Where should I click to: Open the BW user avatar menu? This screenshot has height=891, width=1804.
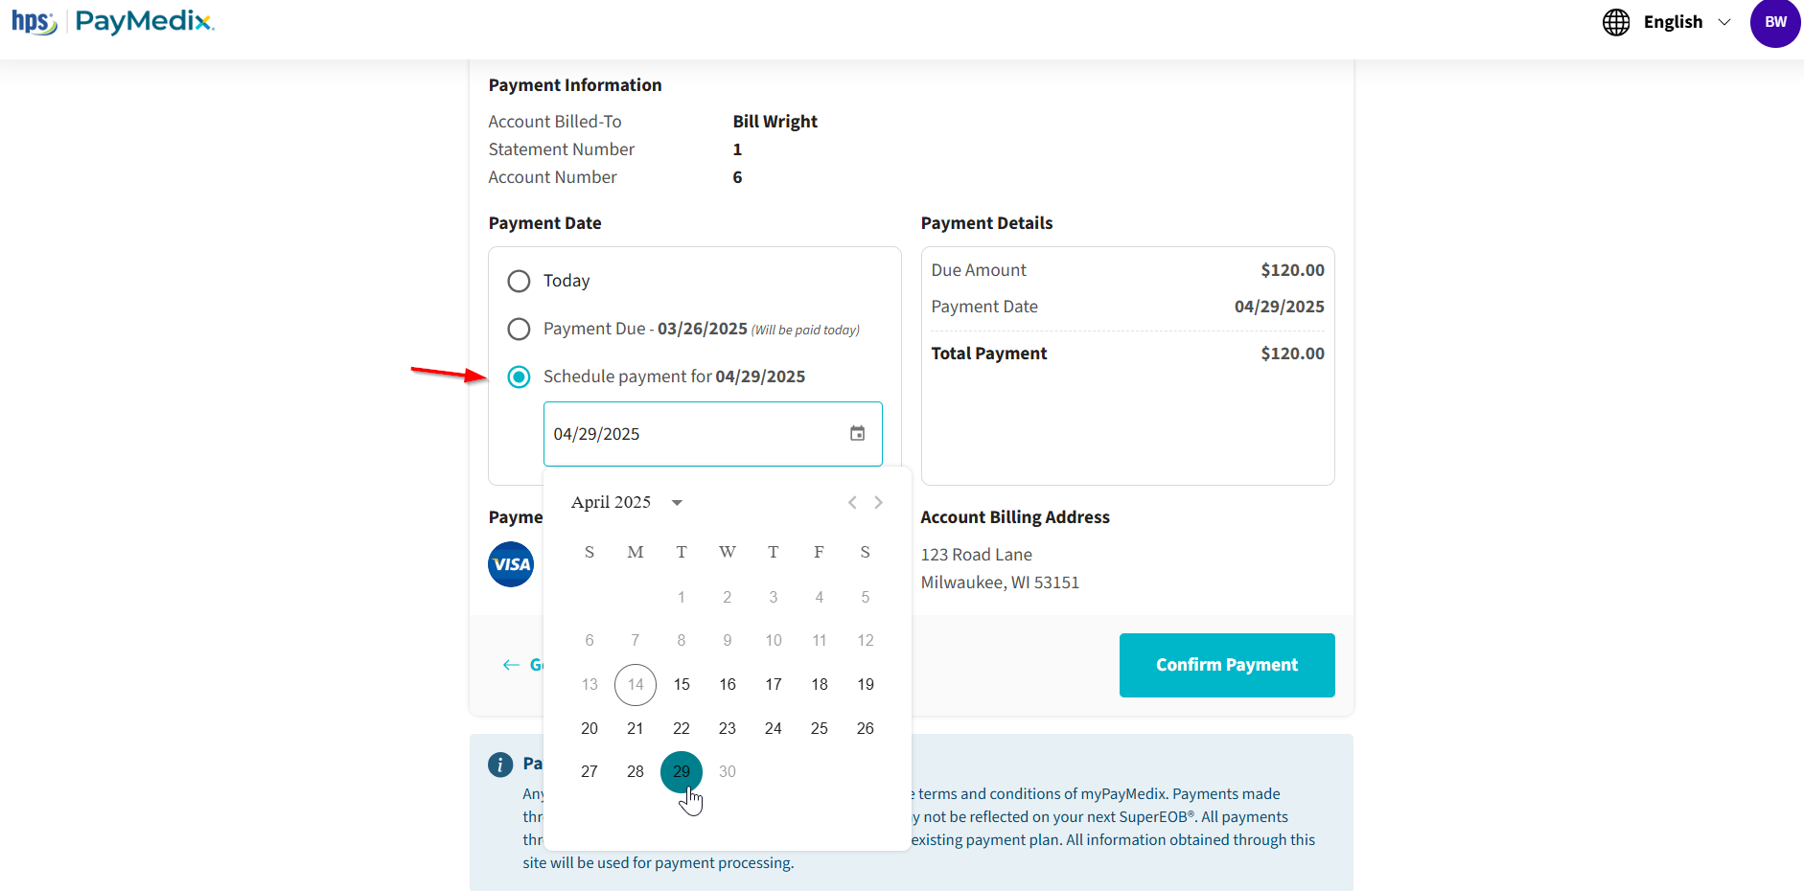tap(1774, 23)
